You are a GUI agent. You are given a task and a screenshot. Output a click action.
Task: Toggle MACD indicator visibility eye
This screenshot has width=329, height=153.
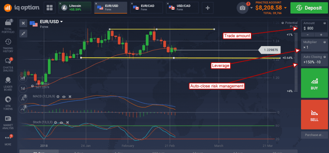[64, 96]
